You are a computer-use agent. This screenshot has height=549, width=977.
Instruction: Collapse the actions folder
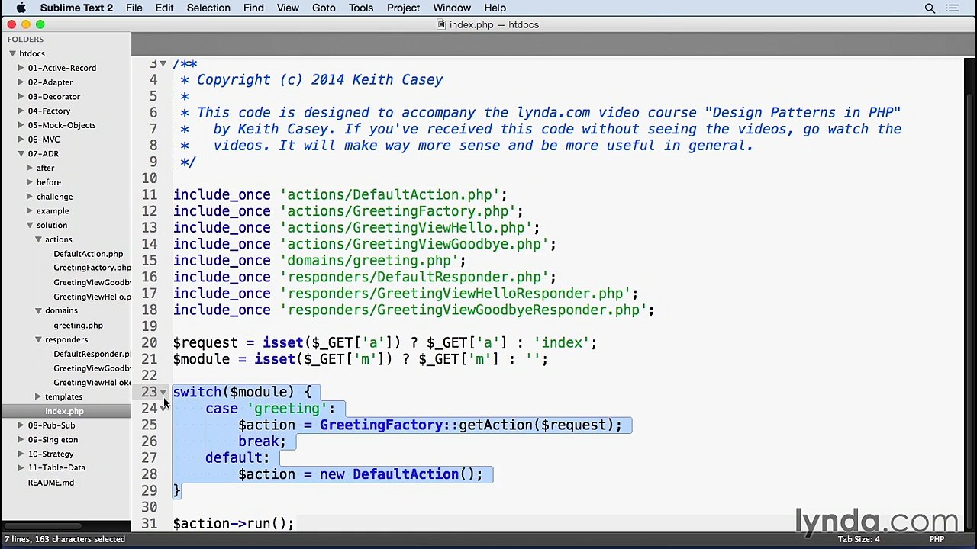[38, 239]
